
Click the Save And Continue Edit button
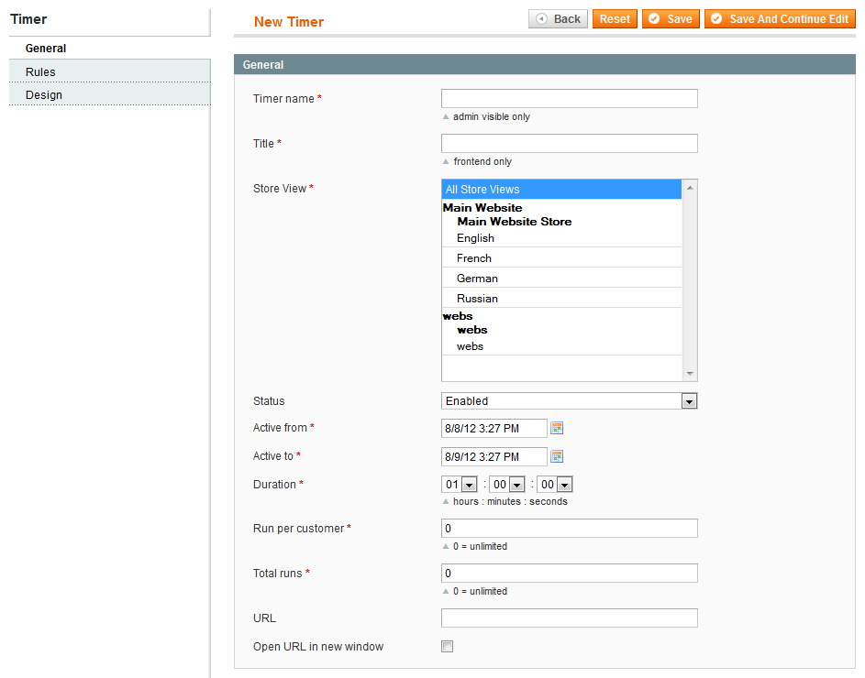coord(780,18)
